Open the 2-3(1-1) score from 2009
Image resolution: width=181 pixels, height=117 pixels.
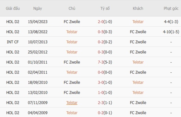[x=105, y=103]
